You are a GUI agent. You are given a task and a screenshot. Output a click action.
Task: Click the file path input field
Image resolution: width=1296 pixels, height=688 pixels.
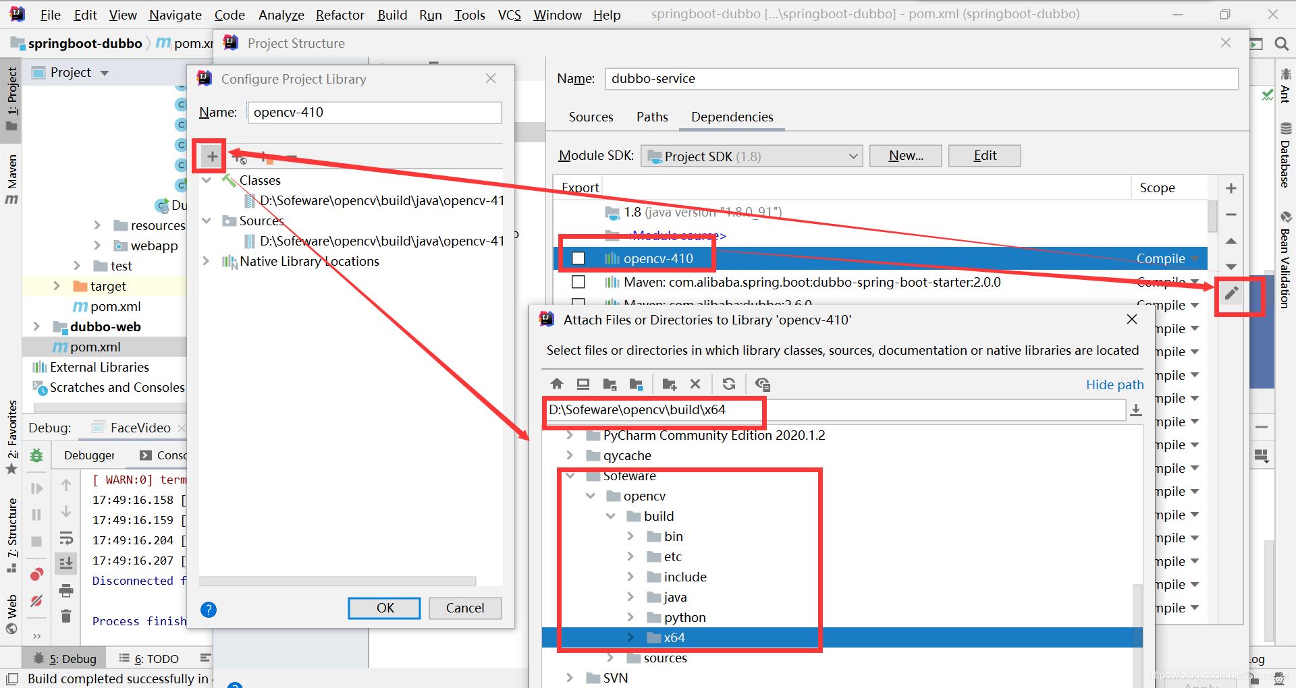834,410
